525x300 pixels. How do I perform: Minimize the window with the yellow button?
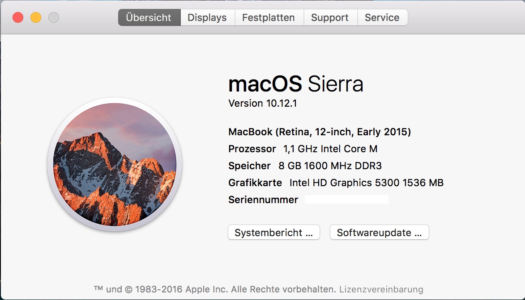pyautogui.click(x=36, y=17)
